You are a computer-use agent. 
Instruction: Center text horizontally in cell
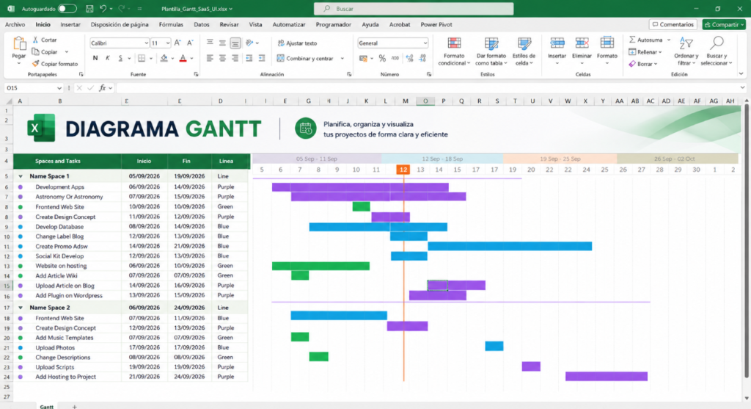[222, 58]
